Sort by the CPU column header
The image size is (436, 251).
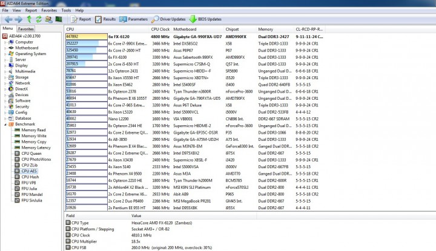107,29
